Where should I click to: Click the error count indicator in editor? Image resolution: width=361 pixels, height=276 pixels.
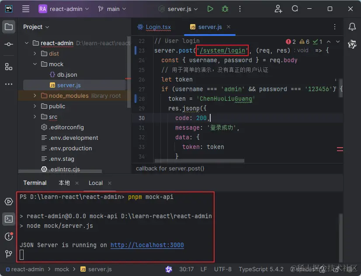(x=291, y=42)
